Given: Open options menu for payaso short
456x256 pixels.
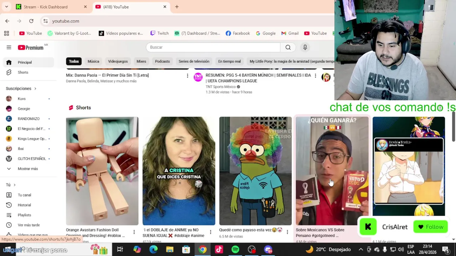Looking at the screenshot, I should [287, 232].
